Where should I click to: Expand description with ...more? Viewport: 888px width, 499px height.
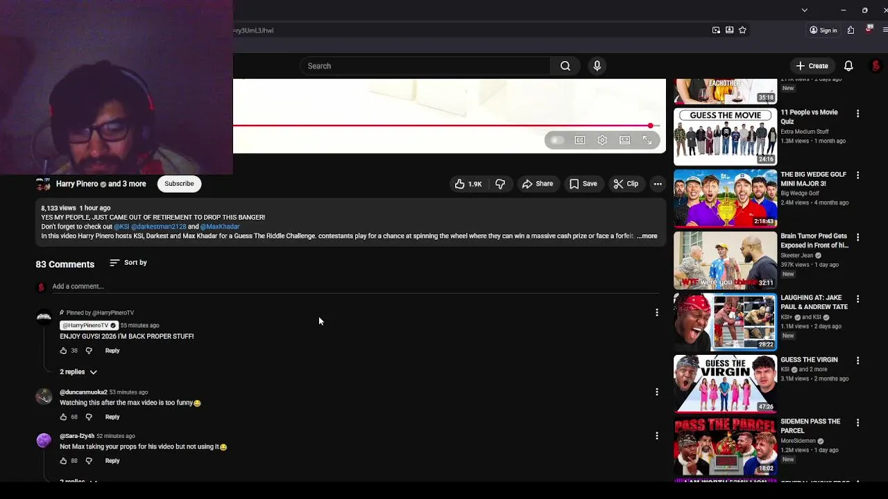click(647, 236)
